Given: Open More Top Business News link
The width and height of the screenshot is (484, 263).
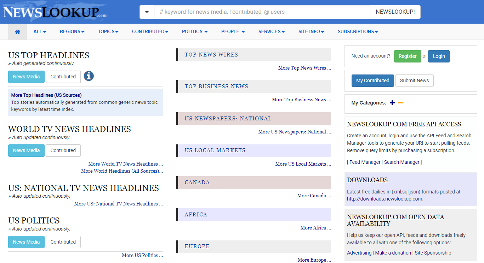Looking at the screenshot, I should point(301,100).
